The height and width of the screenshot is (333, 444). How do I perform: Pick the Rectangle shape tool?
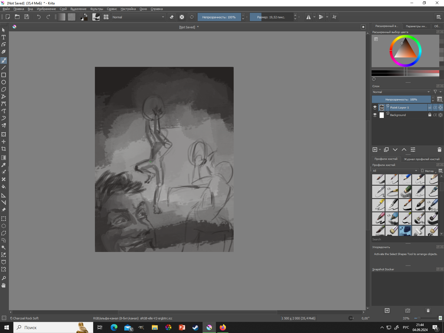tap(4, 75)
